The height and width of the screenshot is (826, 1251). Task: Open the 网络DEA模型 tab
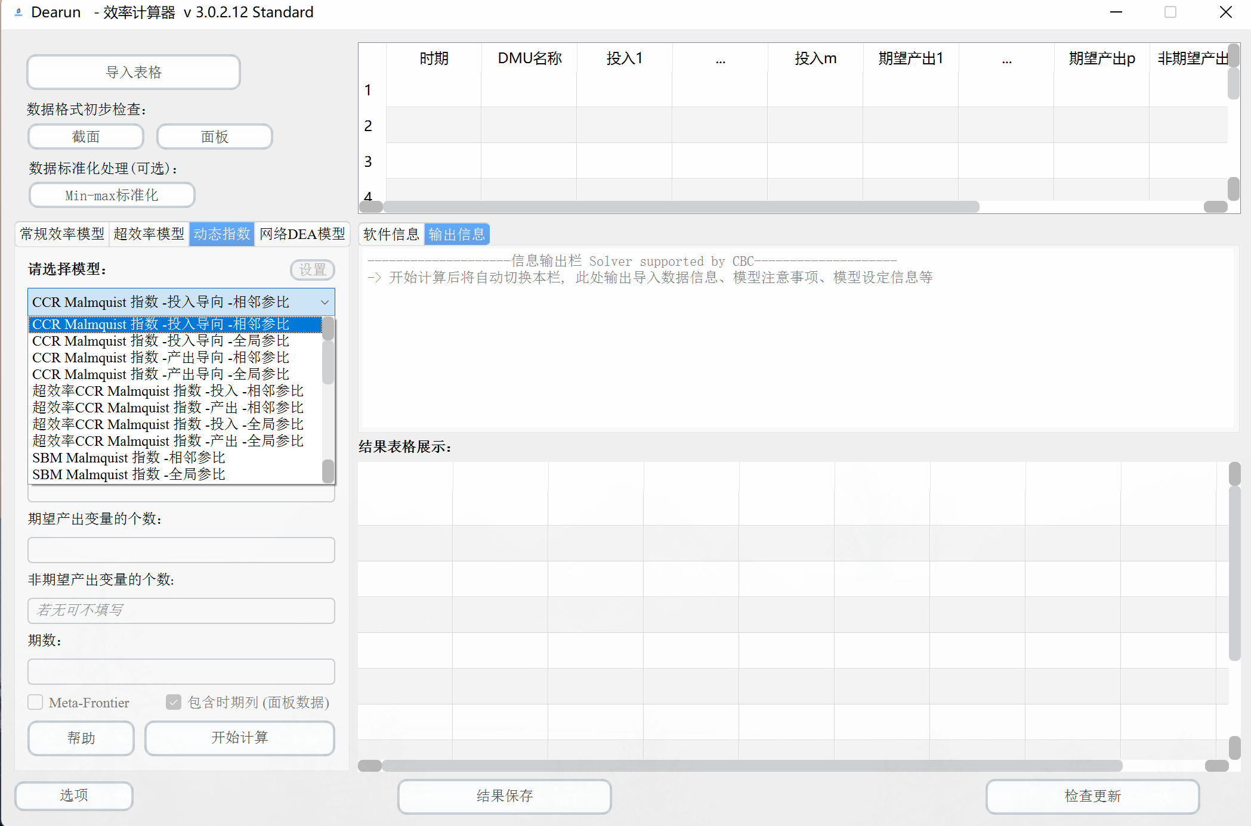(x=302, y=234)
